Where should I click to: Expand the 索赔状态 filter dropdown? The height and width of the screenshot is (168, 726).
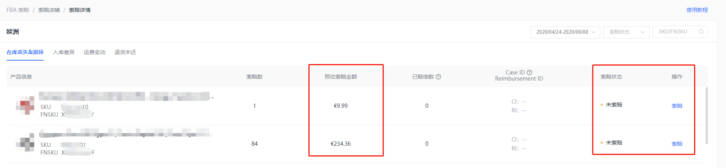tap(626, 32)
